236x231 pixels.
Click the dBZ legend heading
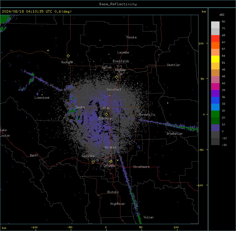222,15
